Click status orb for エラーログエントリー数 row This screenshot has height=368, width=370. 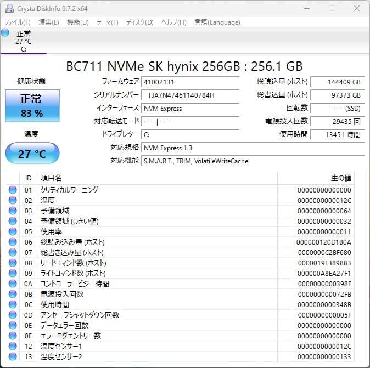(x=13, y=336)
